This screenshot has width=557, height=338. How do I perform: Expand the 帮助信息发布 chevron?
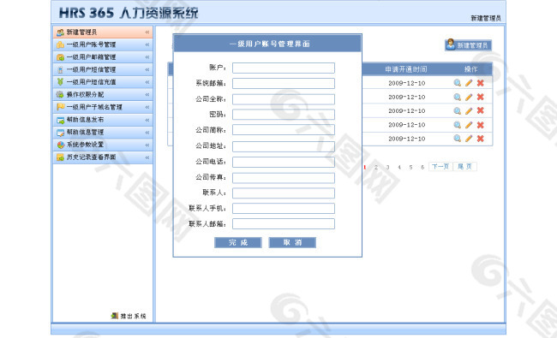[x=147, y=120]
